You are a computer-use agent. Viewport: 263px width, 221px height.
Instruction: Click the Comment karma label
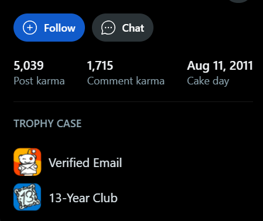click(x=126, y=81)
